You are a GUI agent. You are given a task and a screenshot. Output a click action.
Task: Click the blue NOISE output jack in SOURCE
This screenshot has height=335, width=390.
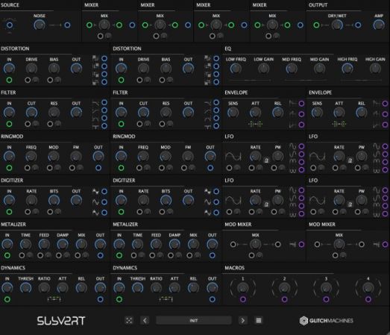[x=67, y=25]
